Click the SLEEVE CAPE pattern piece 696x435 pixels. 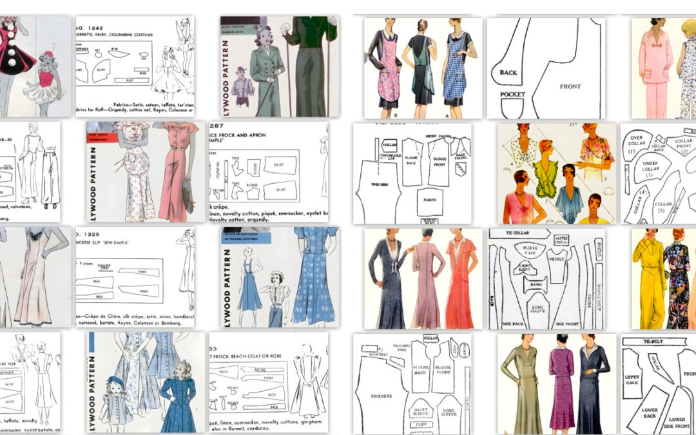click(x=530, y=251)
